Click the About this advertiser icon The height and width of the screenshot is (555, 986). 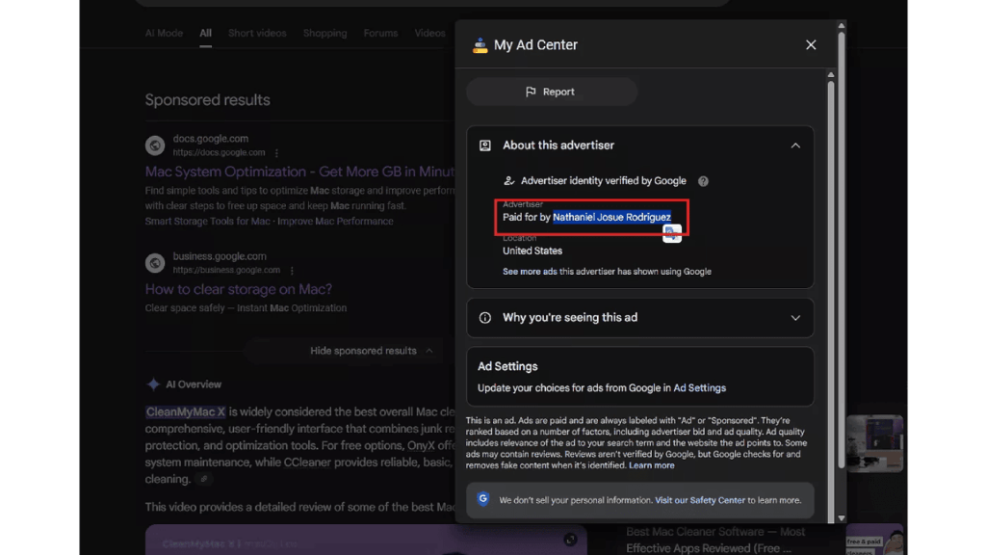485,145
